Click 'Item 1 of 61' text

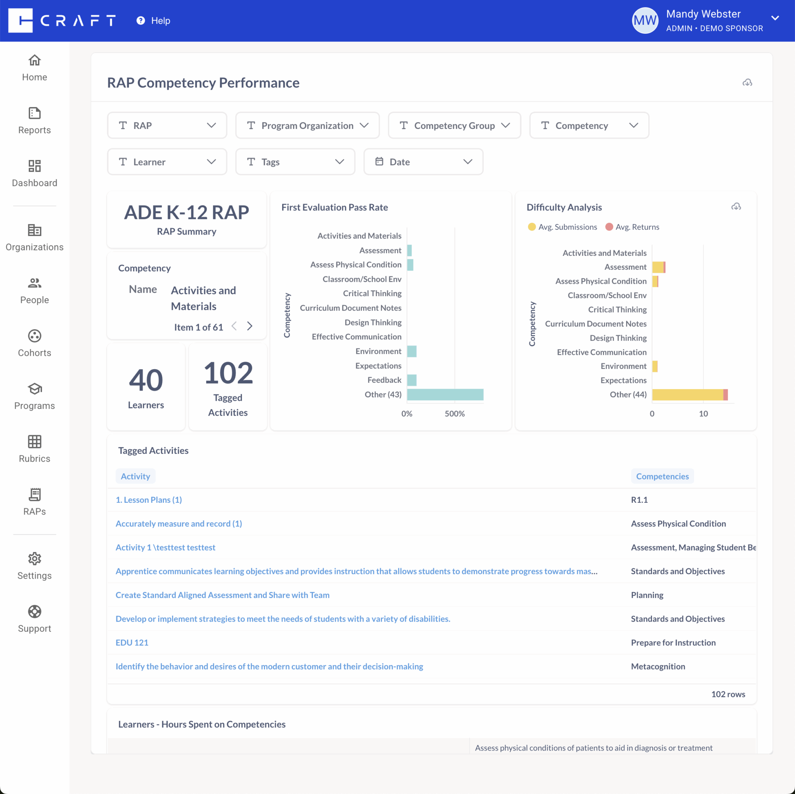pos(198,327)
